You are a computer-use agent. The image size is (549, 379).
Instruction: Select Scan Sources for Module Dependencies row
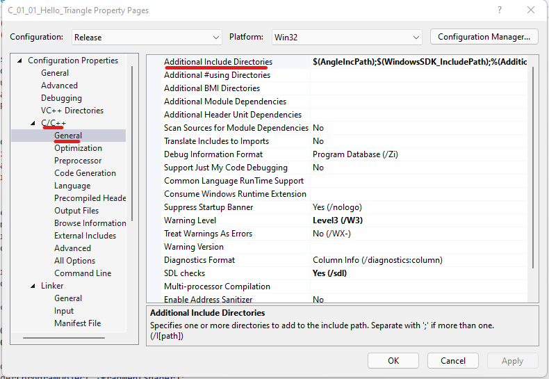pos(236,128)
